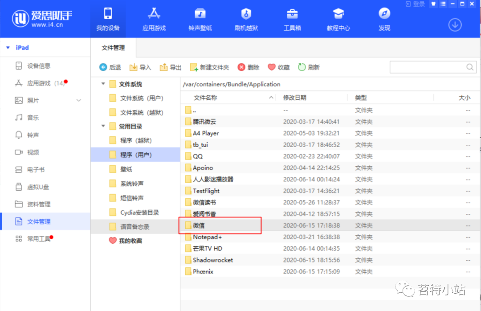Select the Phœnix folder
Screen dimensions: 481x311
click(330, 271)
